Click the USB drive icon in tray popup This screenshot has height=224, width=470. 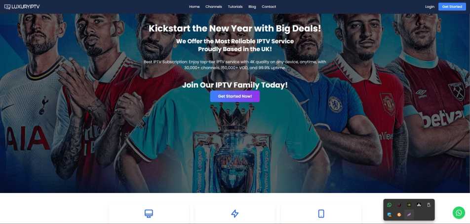coord(429,205)
